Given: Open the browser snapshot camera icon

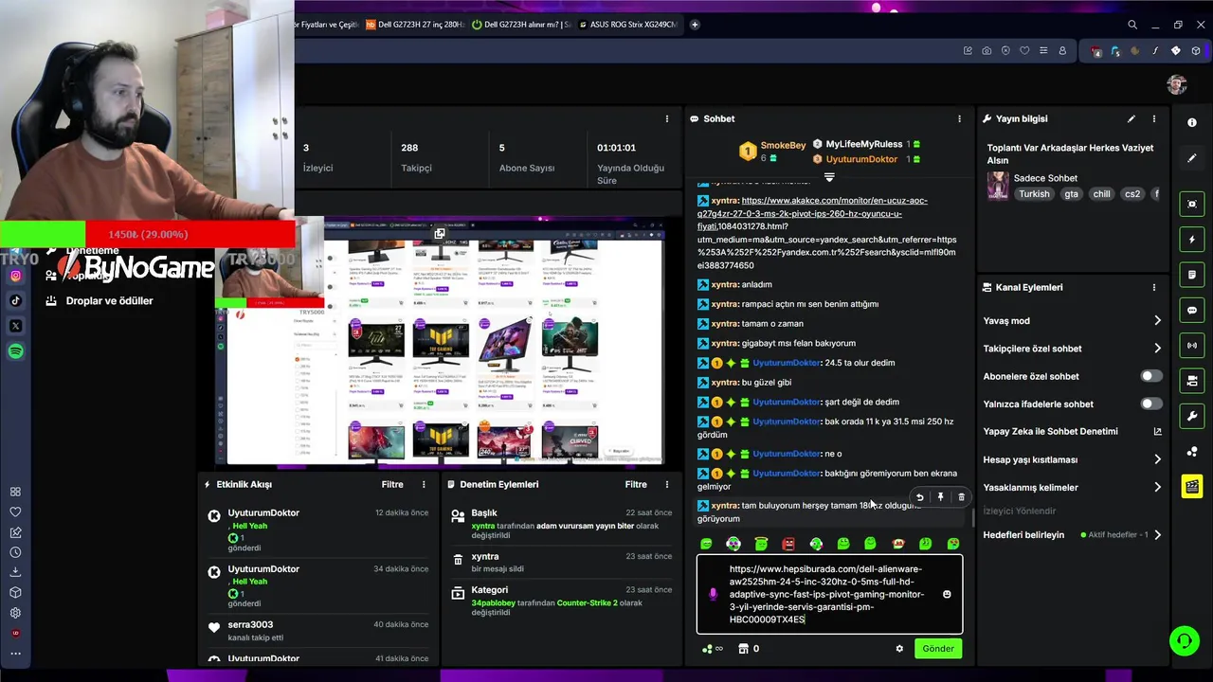Looking at the screenshot, I should [x=987, y=51].
